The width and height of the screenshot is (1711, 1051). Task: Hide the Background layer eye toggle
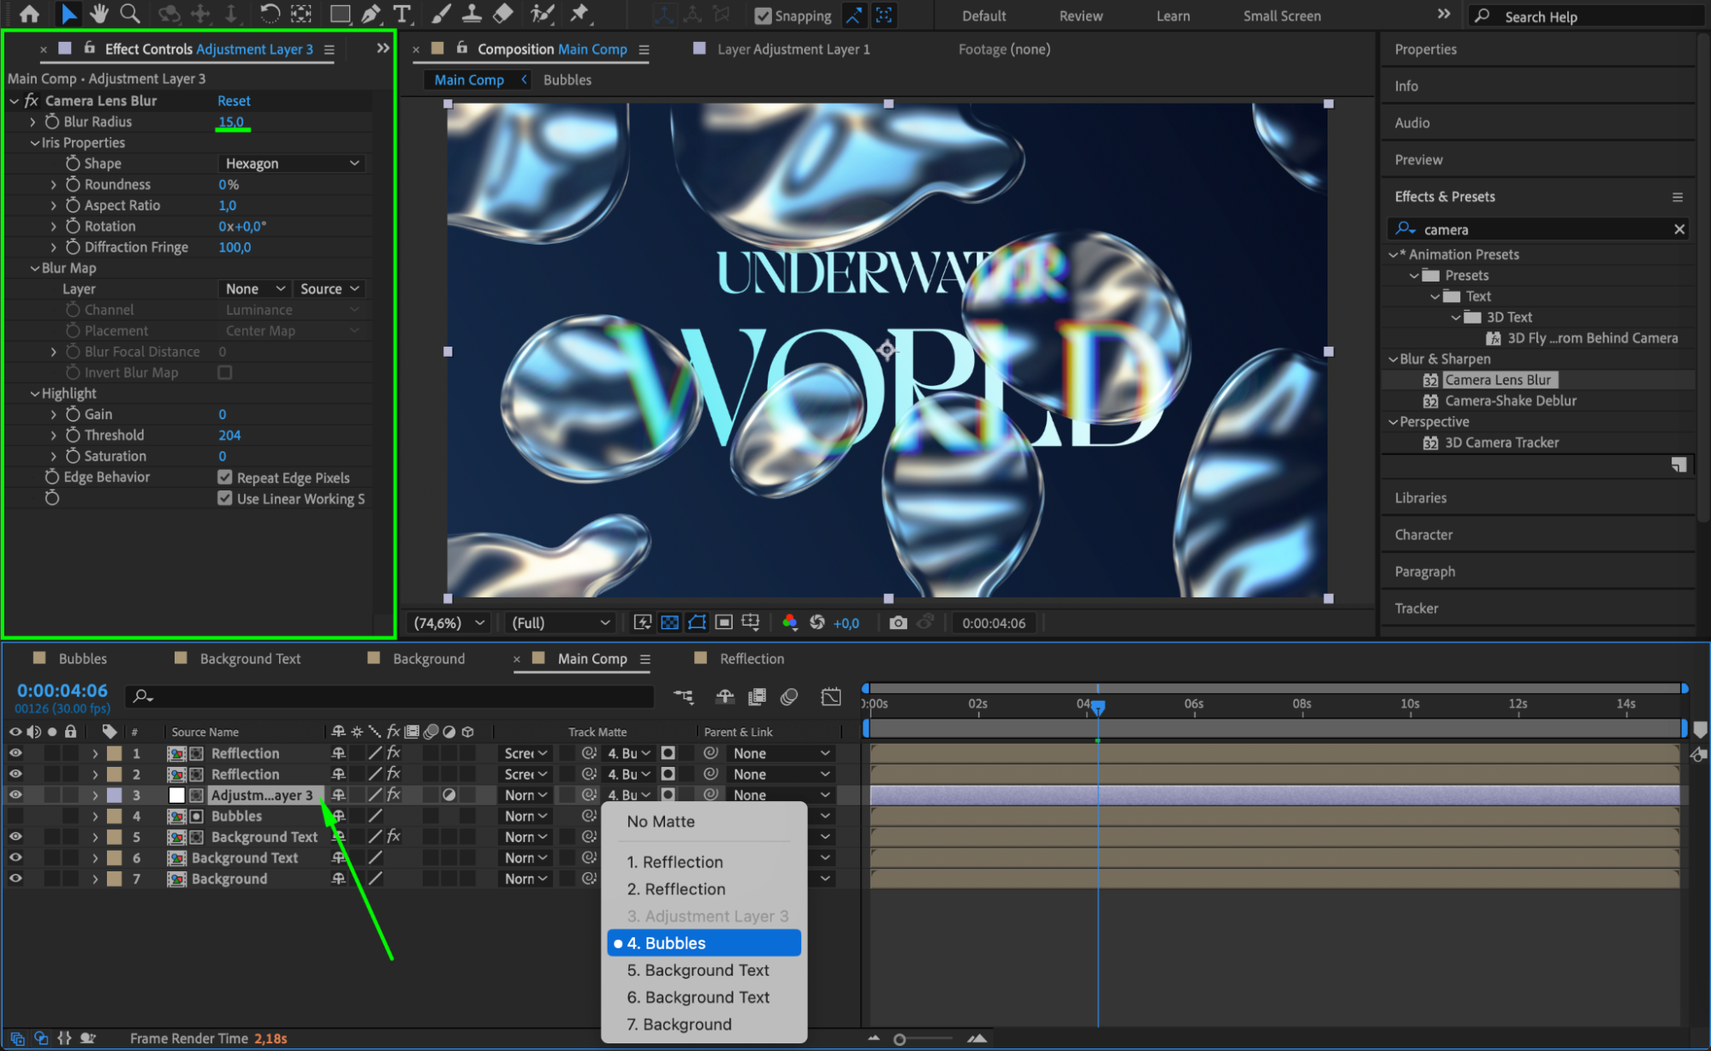pyautogui.click(x=15, y=878)
